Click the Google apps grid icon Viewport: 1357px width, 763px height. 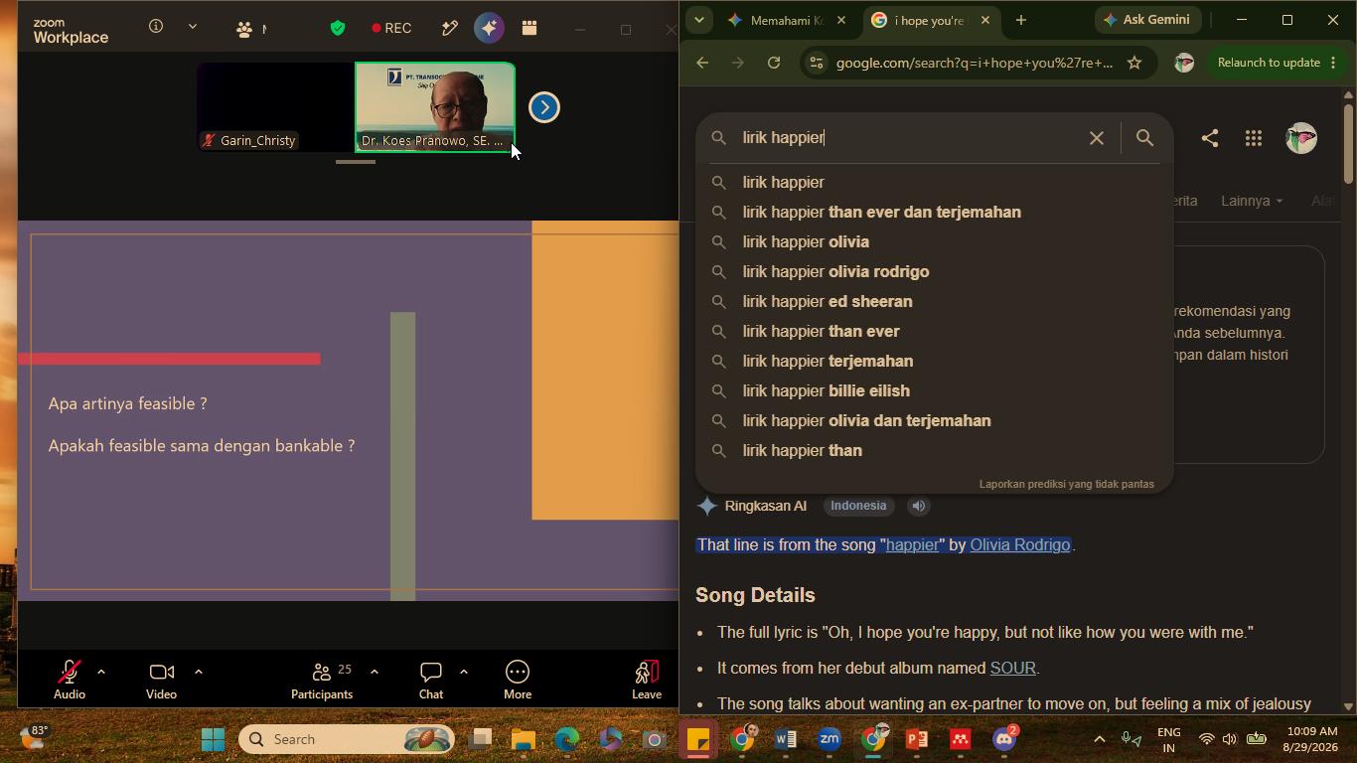(x=1254, y=138)
